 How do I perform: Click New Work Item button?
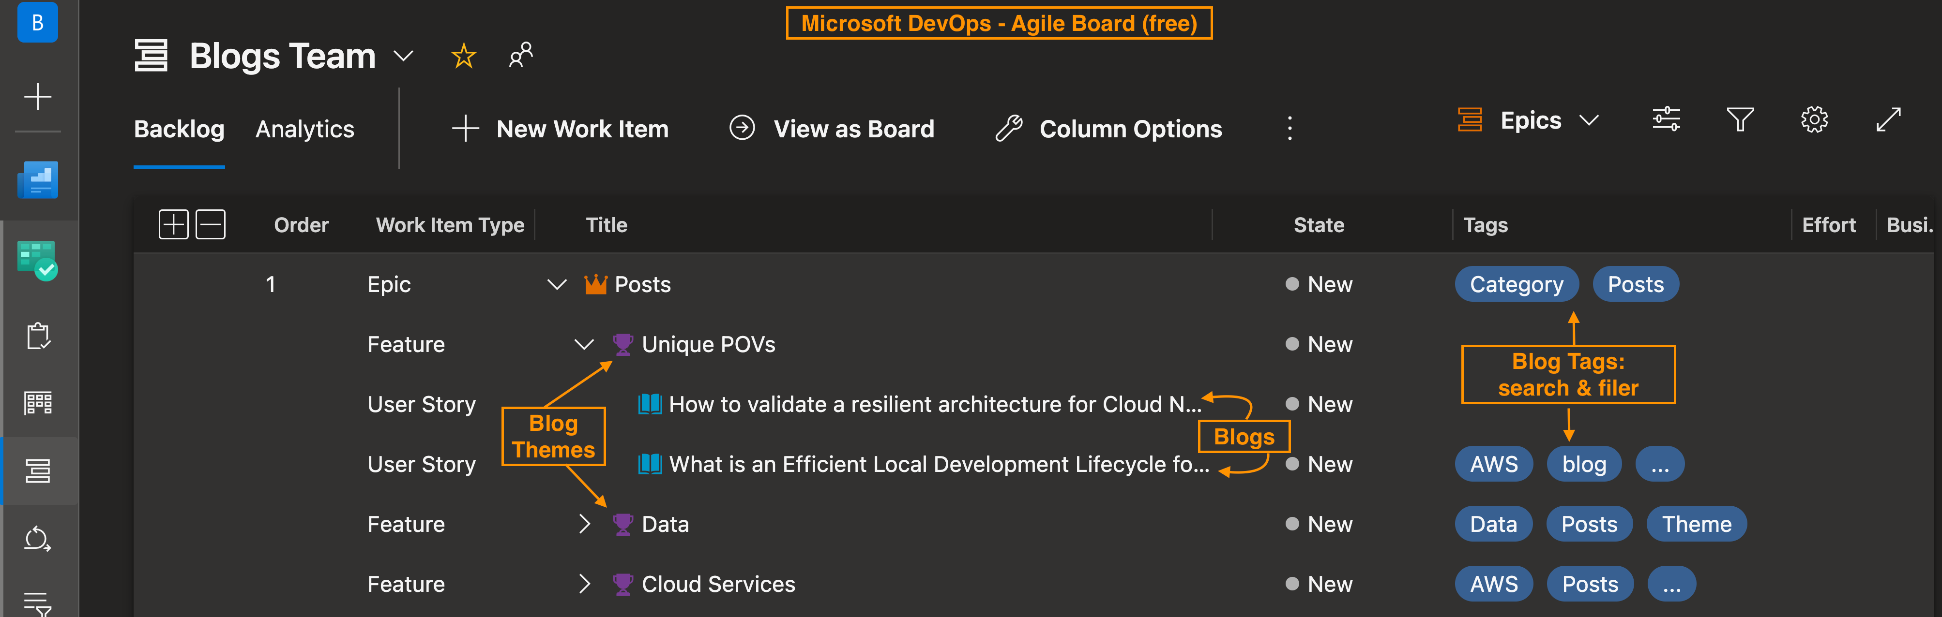pos(560,129)
